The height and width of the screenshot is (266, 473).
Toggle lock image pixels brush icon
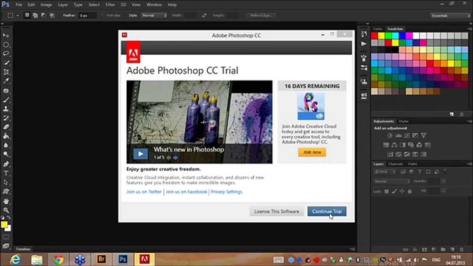[394, 191]
